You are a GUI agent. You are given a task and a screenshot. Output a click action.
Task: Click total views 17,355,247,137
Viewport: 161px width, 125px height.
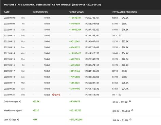pos(92,83)
